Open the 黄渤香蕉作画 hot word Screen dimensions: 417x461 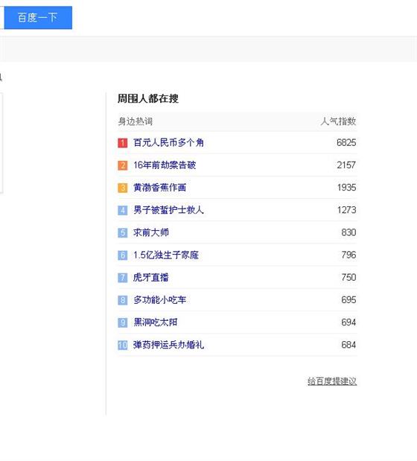coord(159,188)
